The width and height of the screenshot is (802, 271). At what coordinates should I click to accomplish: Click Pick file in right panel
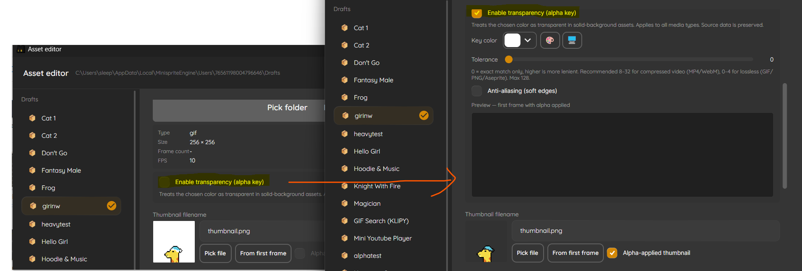[x=527, y=253]
